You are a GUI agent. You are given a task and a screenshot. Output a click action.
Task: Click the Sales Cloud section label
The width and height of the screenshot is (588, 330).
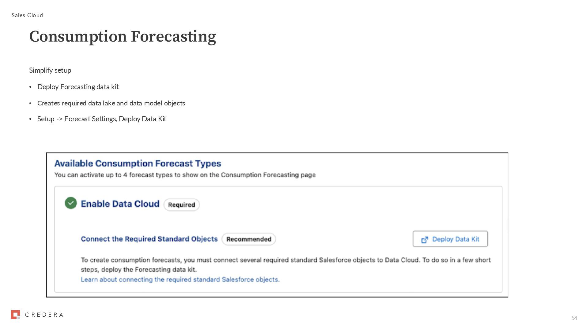click(x=27, y=15)
